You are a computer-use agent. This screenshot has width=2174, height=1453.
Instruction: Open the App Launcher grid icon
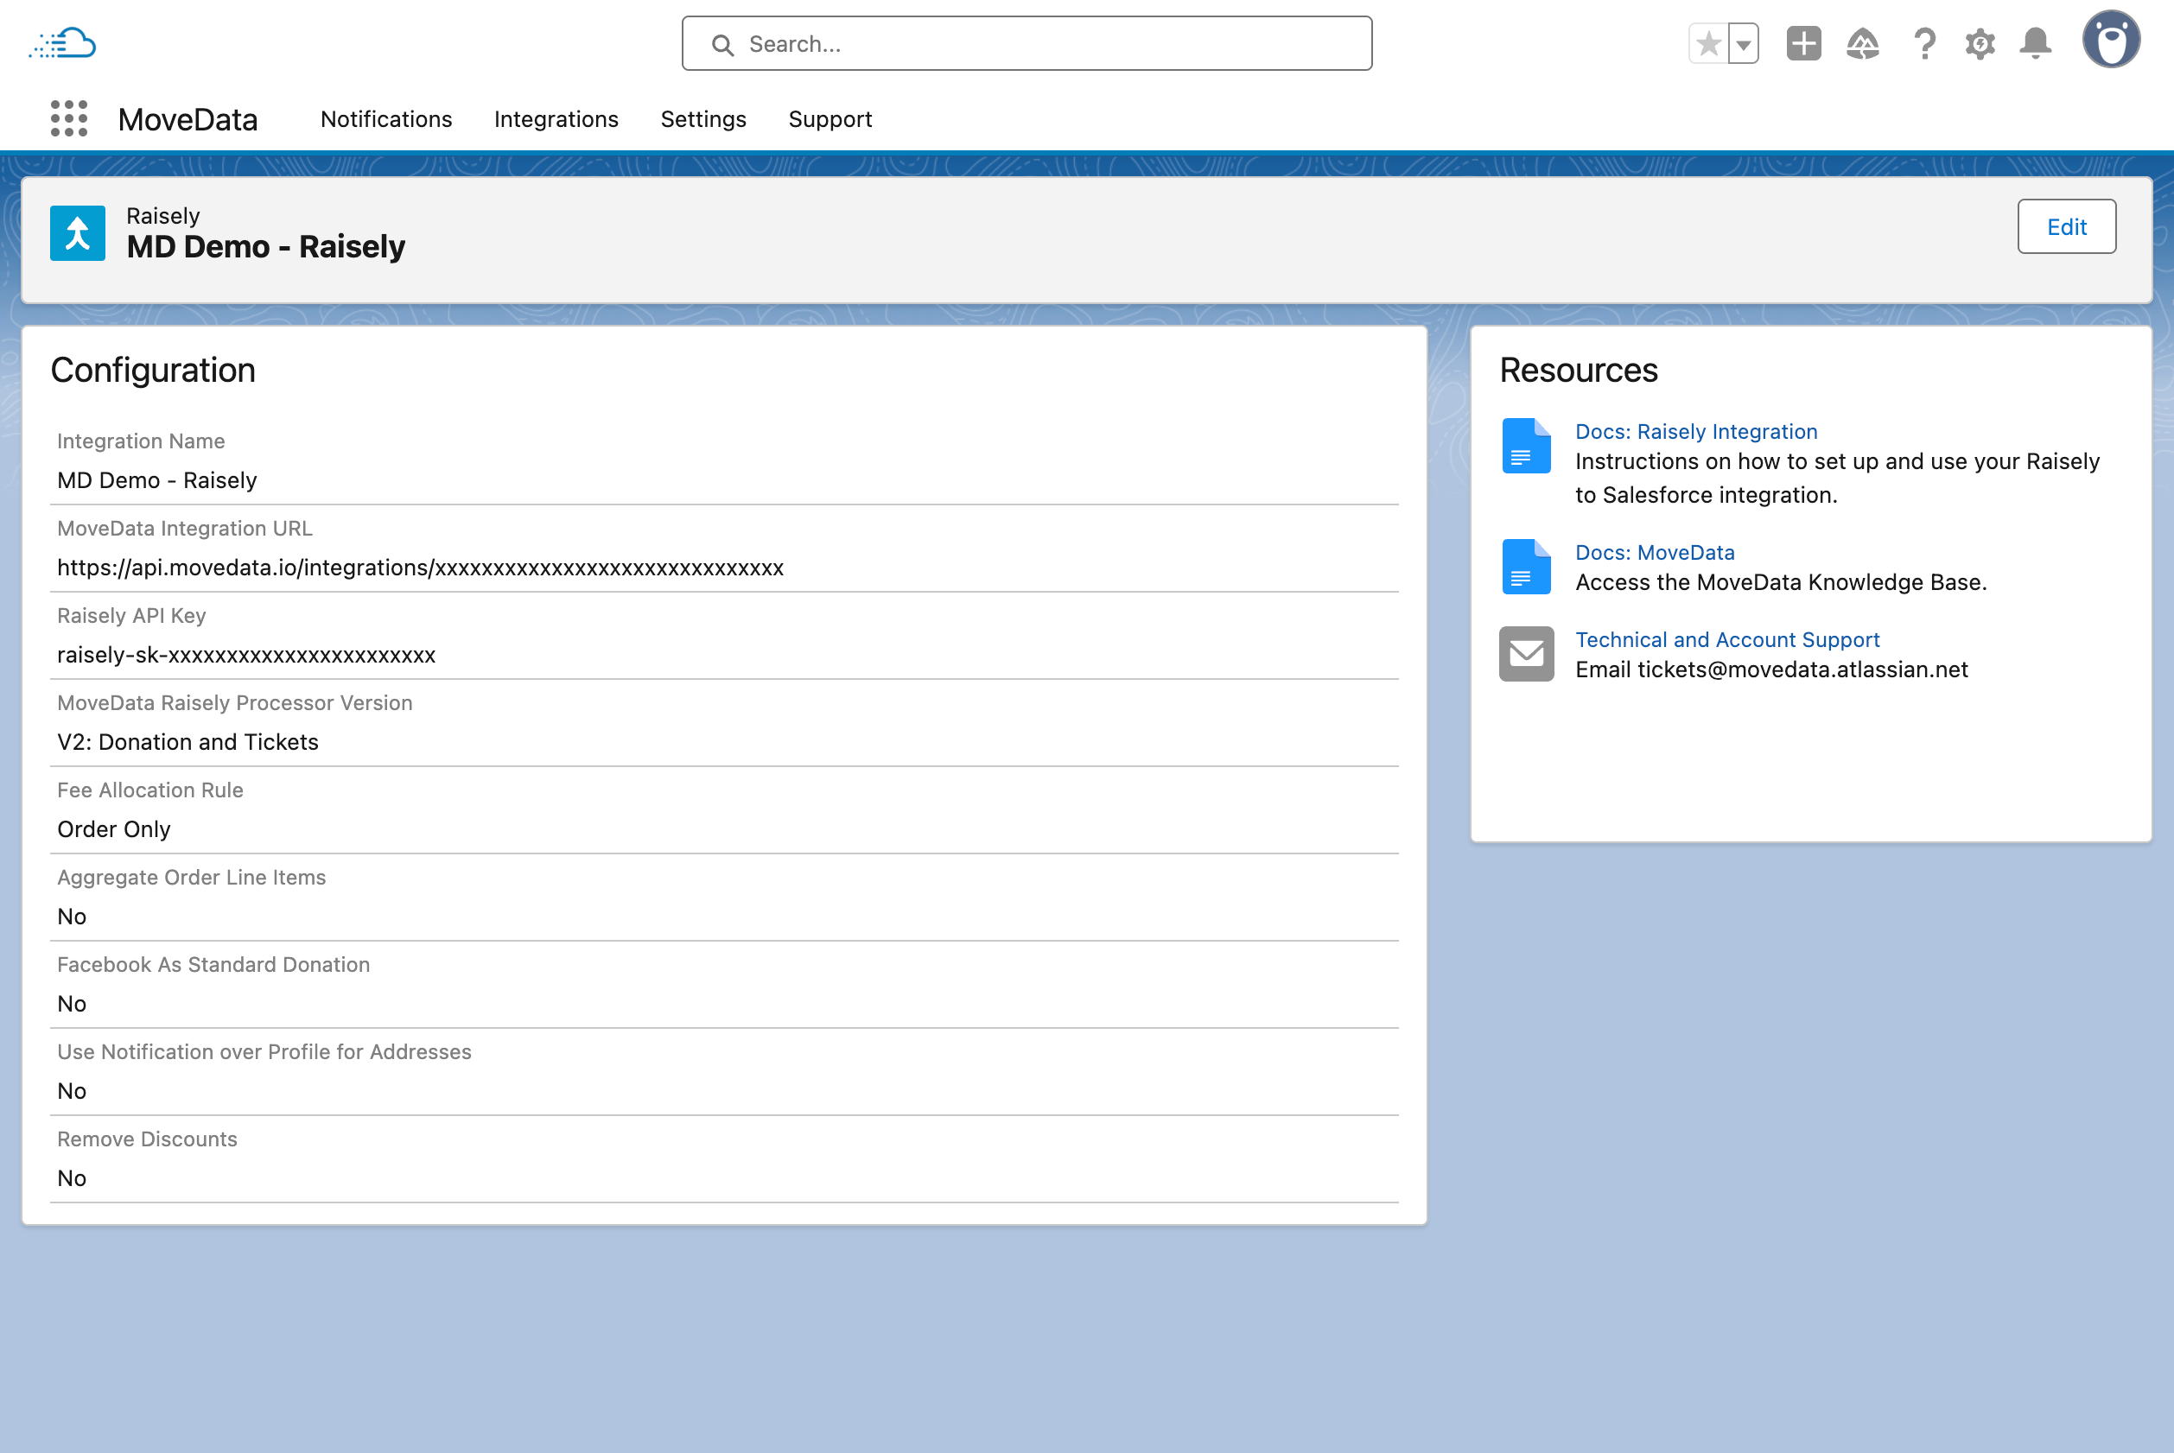pyautogui.click(x=68, y=118)
